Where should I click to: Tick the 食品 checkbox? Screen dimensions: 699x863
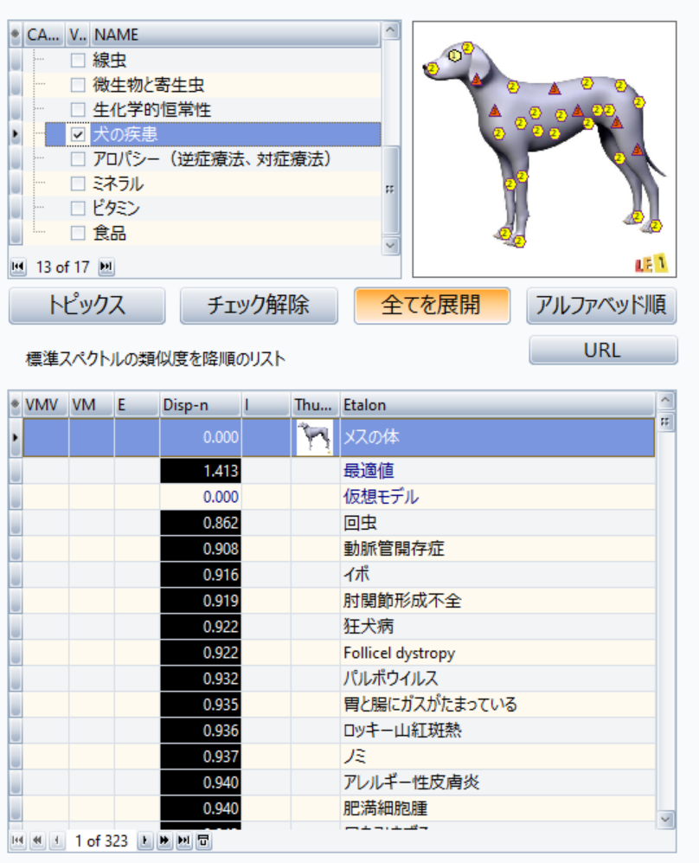point(78,233)
